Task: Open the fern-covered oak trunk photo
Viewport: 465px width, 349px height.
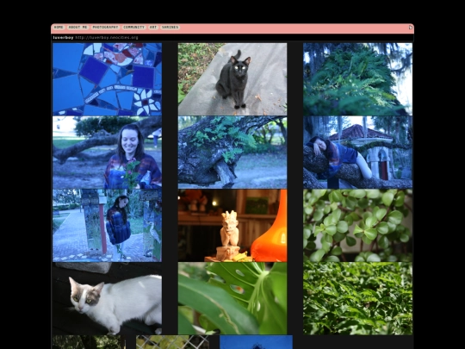Action: click(232, 153)
